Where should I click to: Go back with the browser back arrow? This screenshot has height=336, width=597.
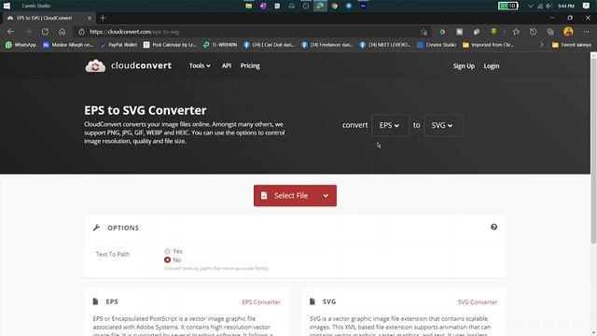(x=10, y=32)
